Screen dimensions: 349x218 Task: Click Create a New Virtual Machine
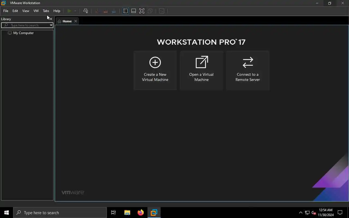pos(155,70)
